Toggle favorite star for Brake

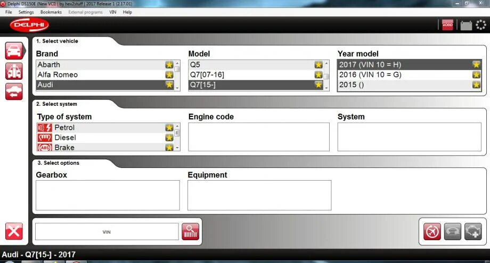(169, 147)
